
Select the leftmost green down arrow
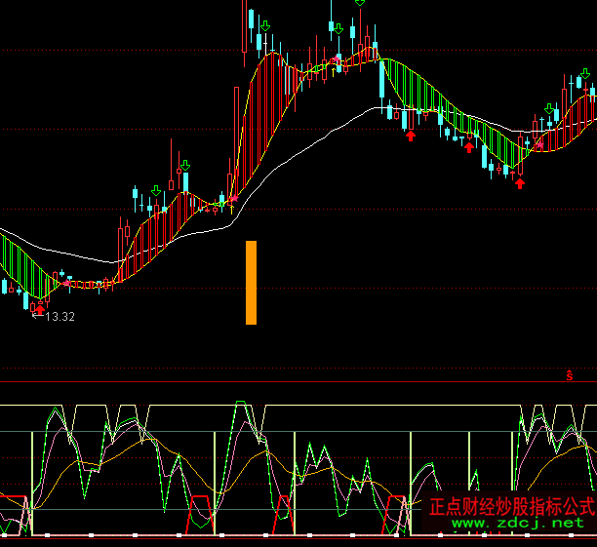tap(155, 190)
